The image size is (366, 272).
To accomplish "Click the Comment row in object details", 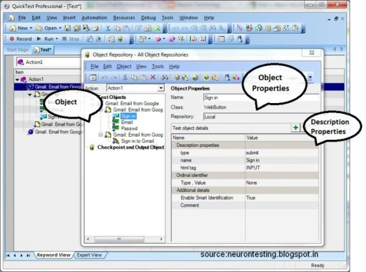I will (x=245, y=206).
